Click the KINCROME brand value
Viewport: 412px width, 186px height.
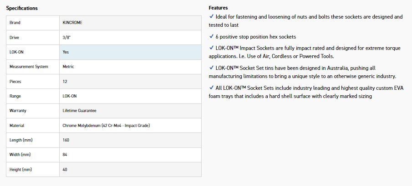71,22
